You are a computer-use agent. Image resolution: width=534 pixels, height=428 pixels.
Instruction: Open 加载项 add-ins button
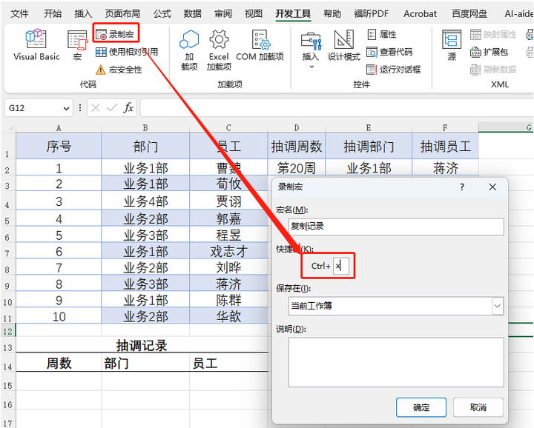click(189, 50)
